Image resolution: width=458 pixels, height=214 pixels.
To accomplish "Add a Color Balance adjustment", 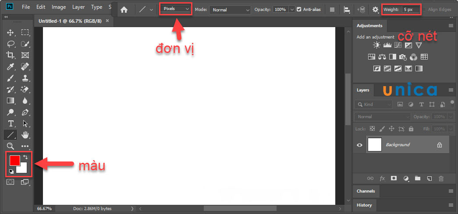I will (x=382, y=56).
